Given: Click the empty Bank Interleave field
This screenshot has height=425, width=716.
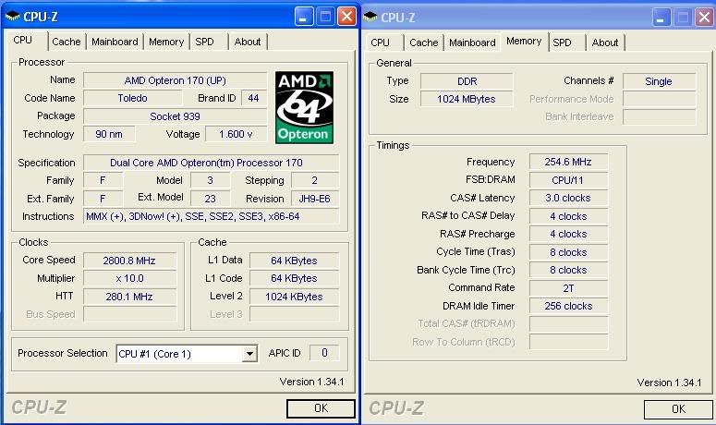Looking at the screenshot, I should click(x=659, y=116).
